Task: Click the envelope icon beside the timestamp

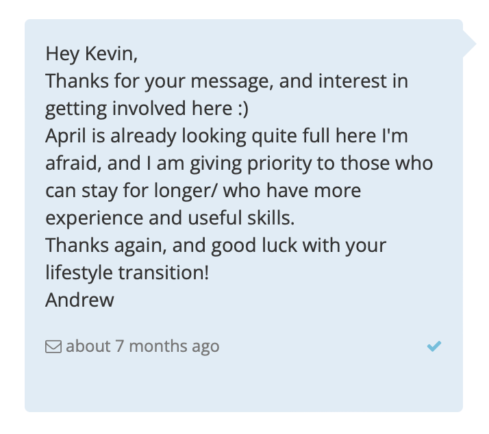Action: 53,346
